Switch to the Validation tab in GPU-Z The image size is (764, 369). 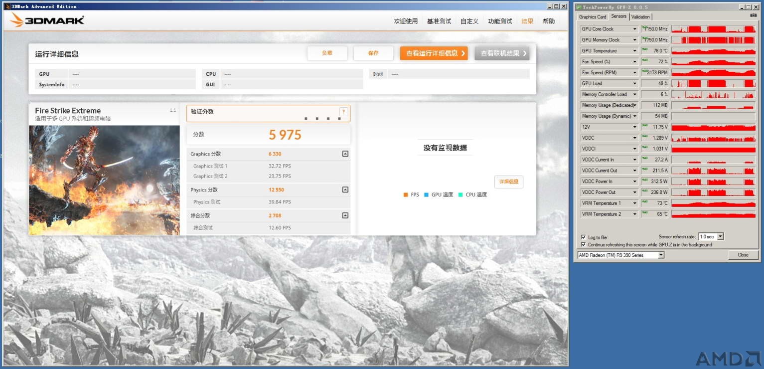pos(640,17)
